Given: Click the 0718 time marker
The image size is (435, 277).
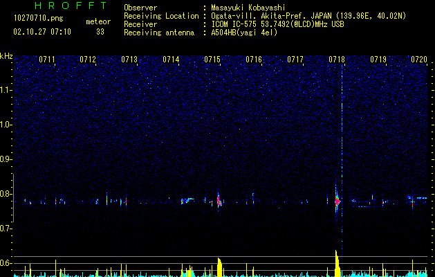Looking at the screenshot, I should click(x=337, y=60).
